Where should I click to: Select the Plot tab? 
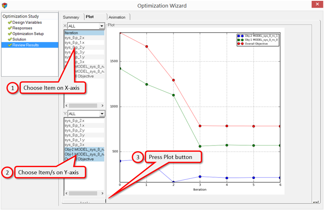(90, 17)
